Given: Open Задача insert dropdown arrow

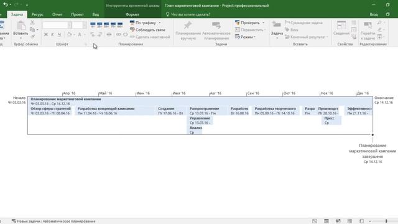Looking at the screenshot, I should pos(277,39).
